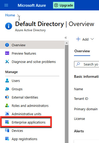Click the Tenant ID label
The image size is (99, 143).
[x=81, y=99]
